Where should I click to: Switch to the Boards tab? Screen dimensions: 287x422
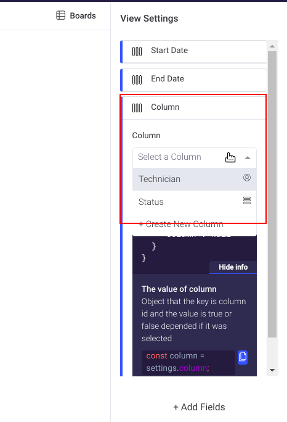76,15
